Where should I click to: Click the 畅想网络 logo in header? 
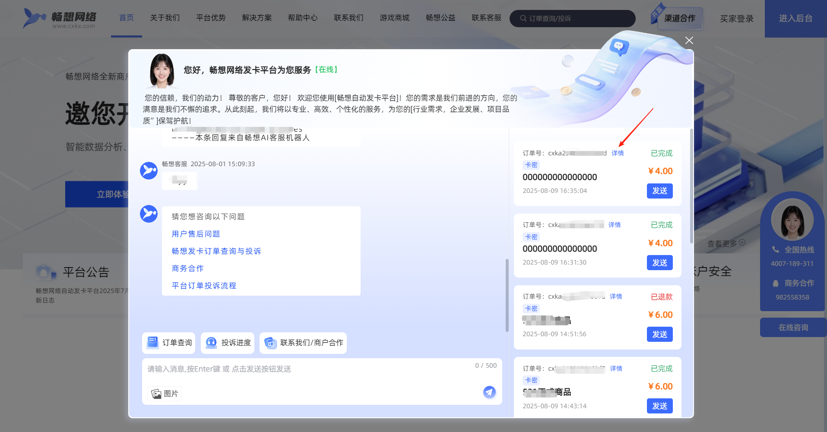click(60, 19)
